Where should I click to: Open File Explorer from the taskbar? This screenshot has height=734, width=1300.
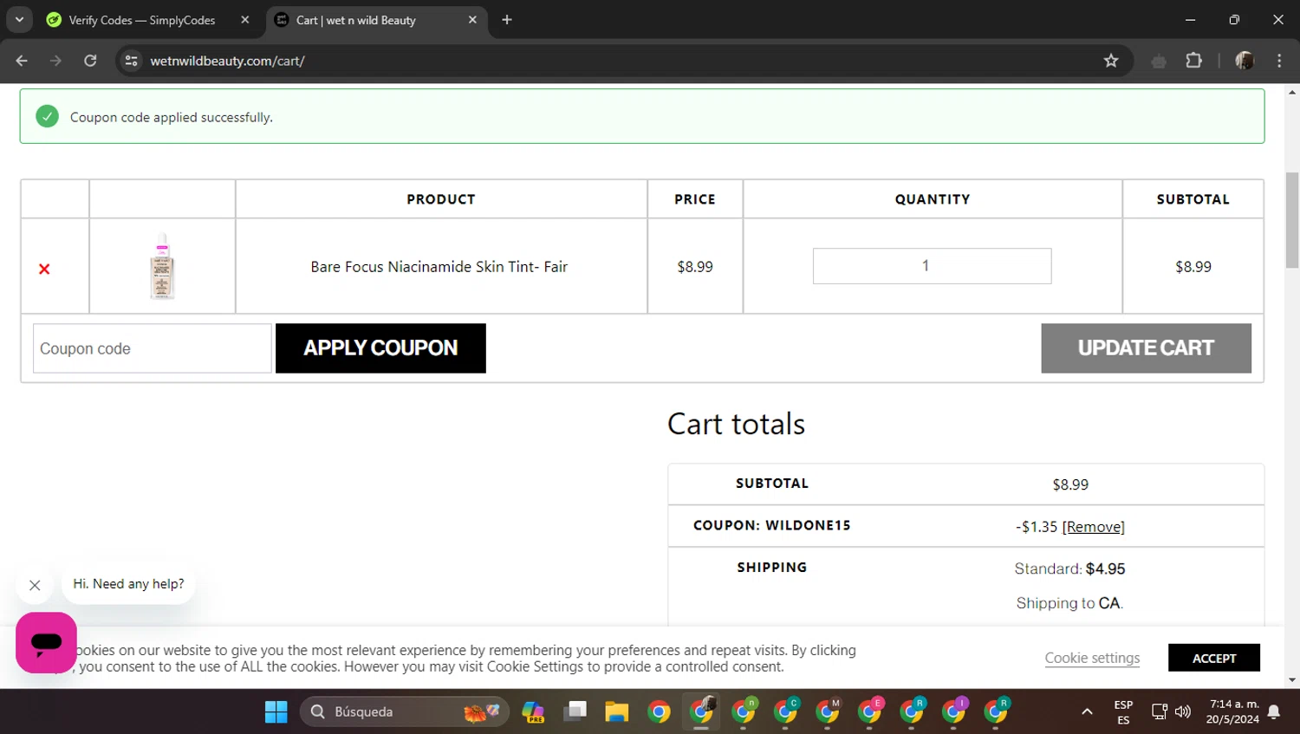click(616, 711)
